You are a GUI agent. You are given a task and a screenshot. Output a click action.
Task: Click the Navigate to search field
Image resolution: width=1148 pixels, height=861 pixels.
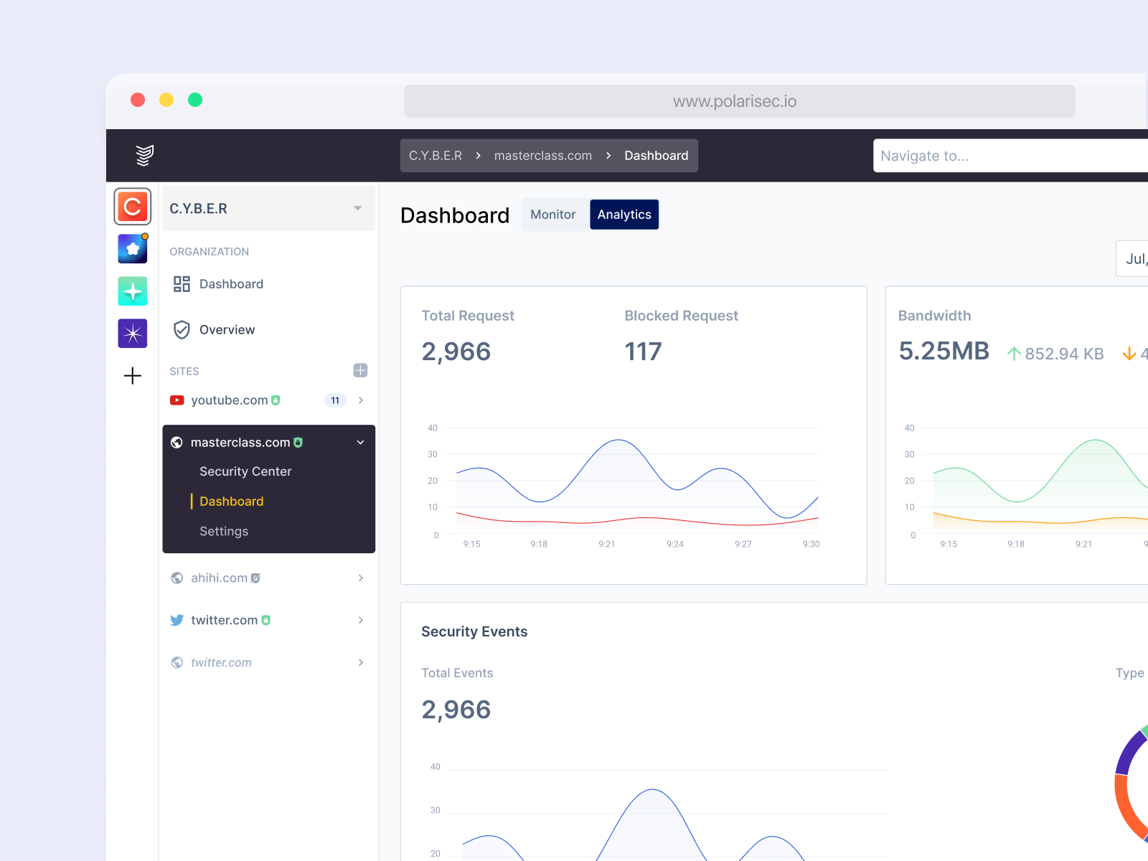coord(1004,156)
